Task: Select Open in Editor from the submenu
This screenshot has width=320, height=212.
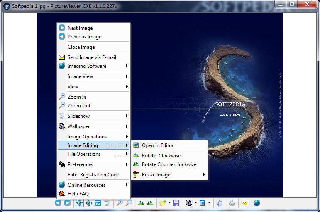Action: [169, 145]
